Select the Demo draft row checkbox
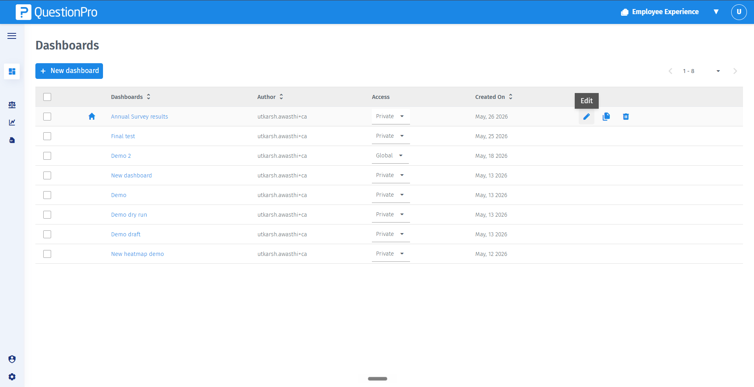The height and width of the screenshot is (387, 754). pos(47,234)
